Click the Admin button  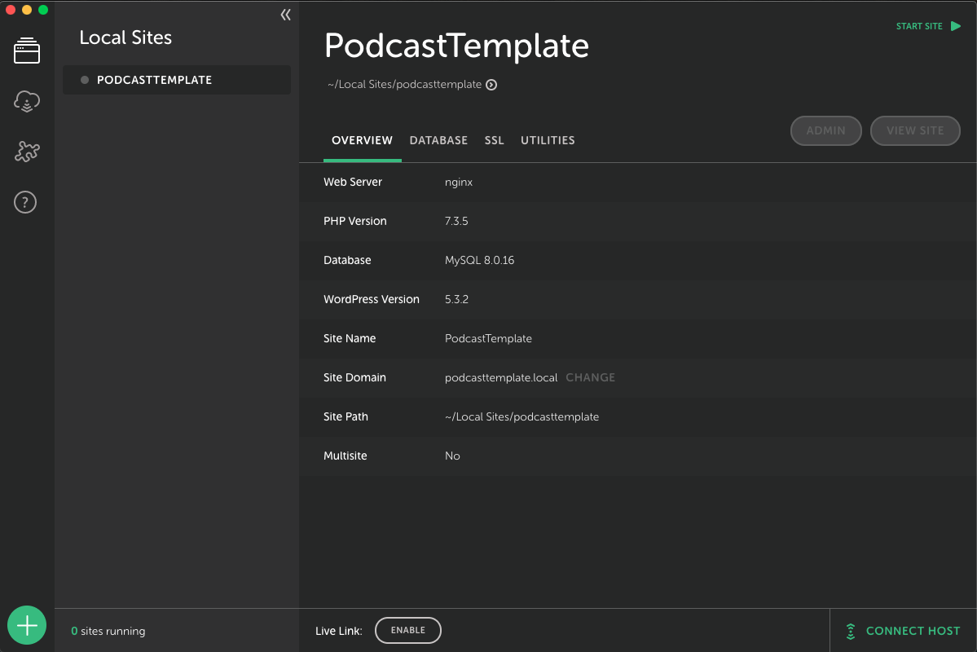coord(825,131)
